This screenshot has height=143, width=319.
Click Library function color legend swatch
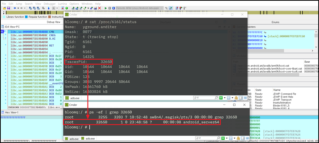[x=4, y=17]
